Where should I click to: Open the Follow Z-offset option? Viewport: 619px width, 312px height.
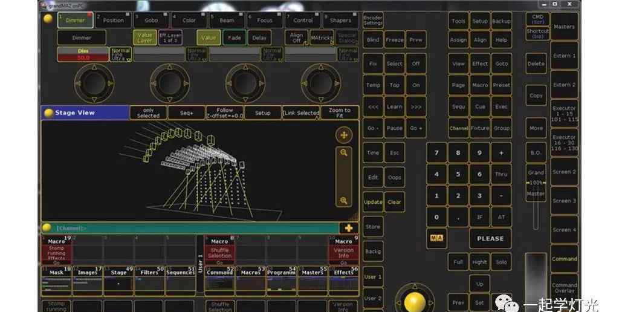point(225,113)
